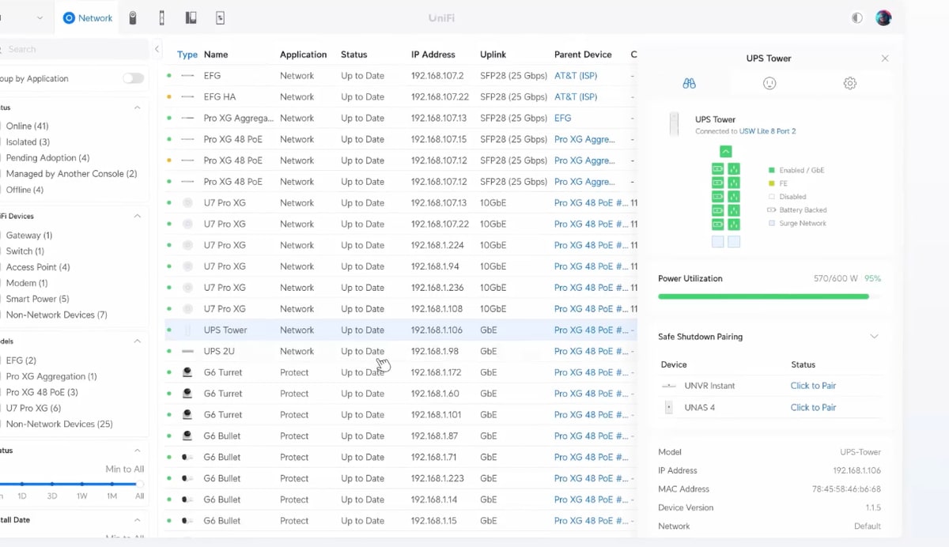This screenshot has height=547, width=949.
Task: Select the Network application tab
Action: (88, 17)
